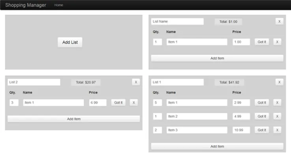Click the List 2 name field
Viewport: 291px width, 158px height.
34,82
